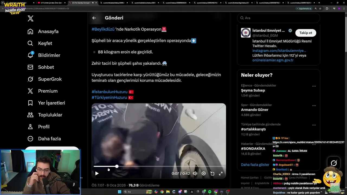Open browser zoom magnifier icon
The width and height of the screenshot is (347, 195).
coord(316,8)
